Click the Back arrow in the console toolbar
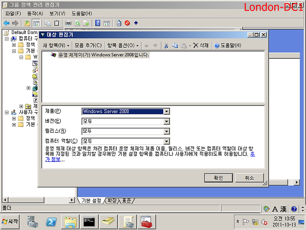Viewport: 306px width, 230px height. 7,23
